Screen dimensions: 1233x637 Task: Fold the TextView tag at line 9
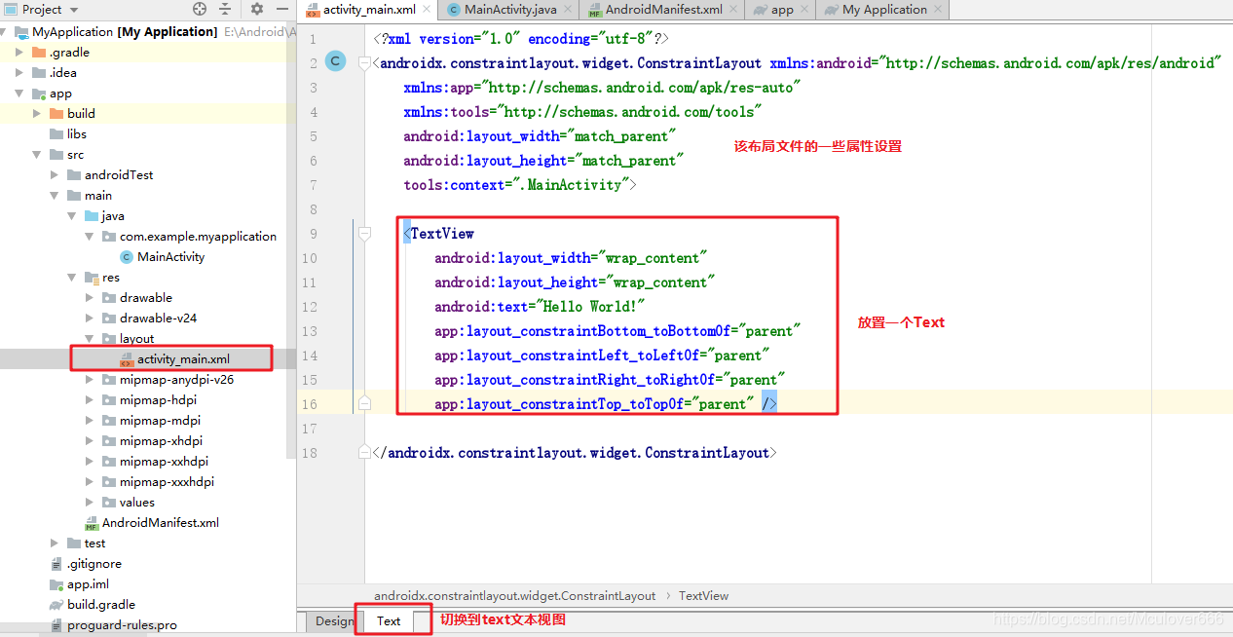click(364, 234)
